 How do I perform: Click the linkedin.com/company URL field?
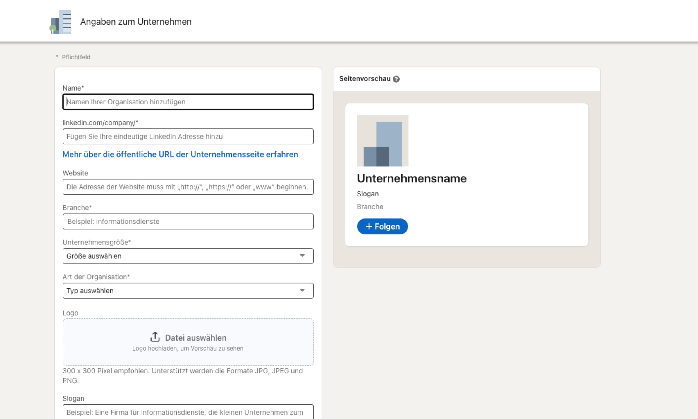[x=188, y=136]
